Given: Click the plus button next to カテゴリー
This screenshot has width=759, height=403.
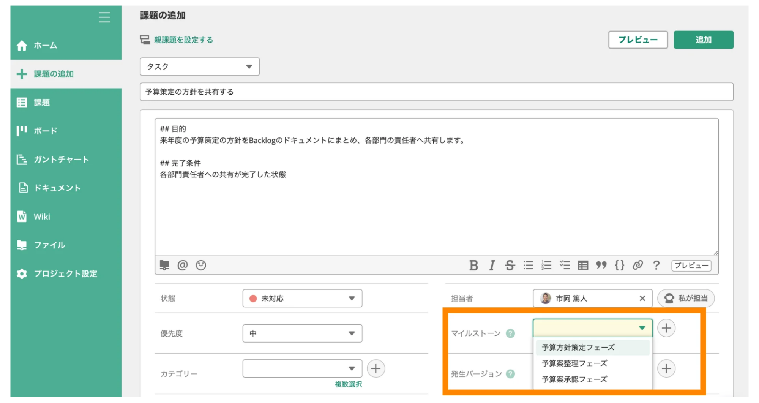Looking at the screenshot, I should [376, 368].
